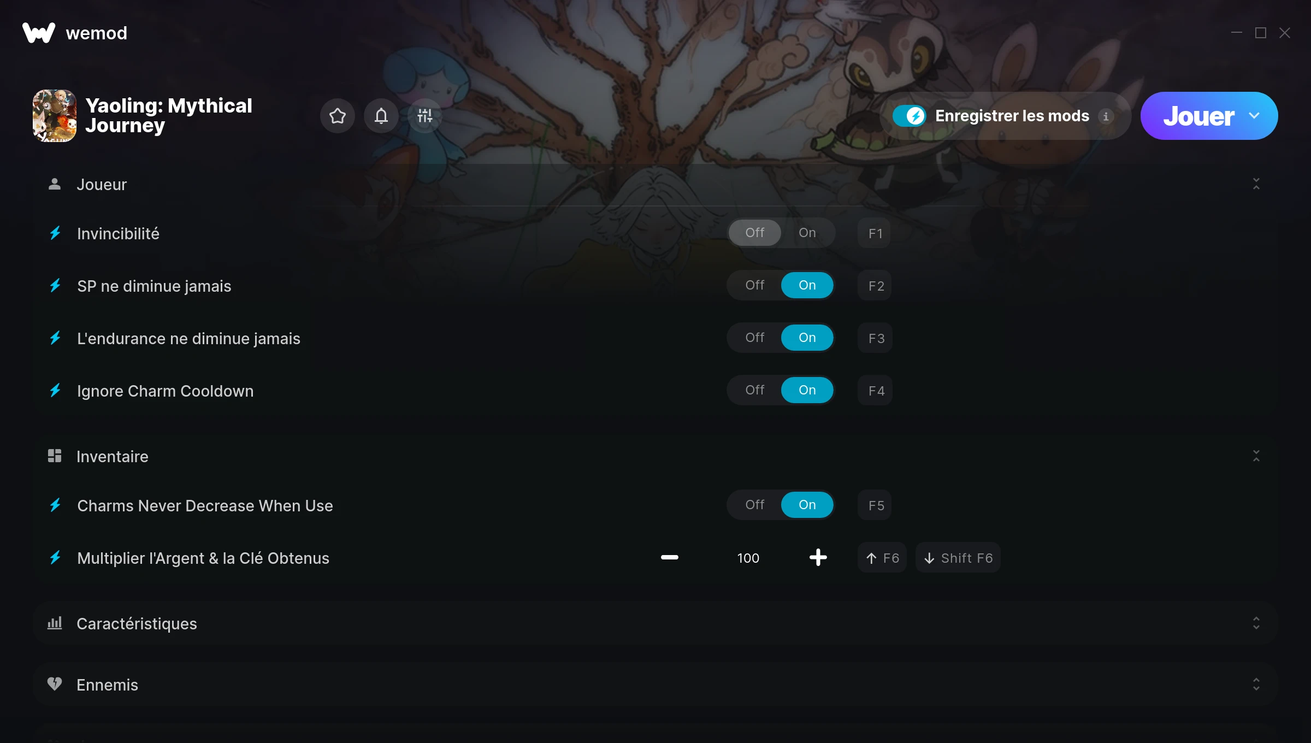Click the multiplier value field showing 100
Screen dimensions: 1311x743
pos(748,558)
